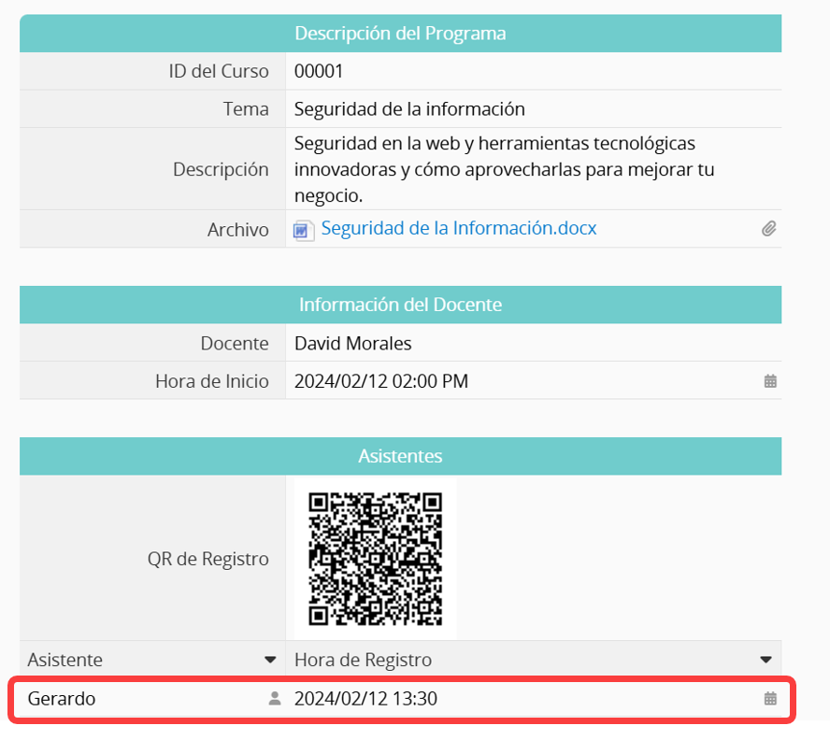This screenshot has width=830, height=740.
Task: Click the ID del Curso value 00001
Action: tap(319, 71)
